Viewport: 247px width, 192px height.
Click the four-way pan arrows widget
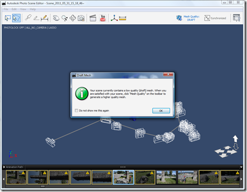[x=225, y=152]
